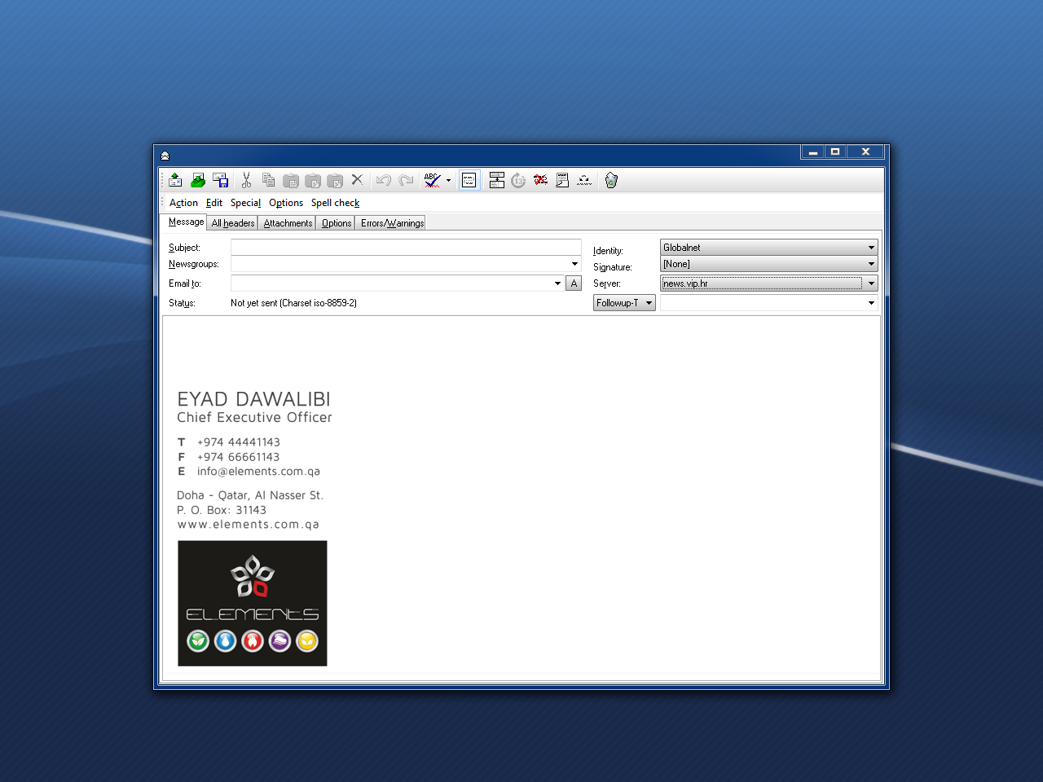The height and width of the screenshot is (782, 1043).
Task: Click the second paste clipboard icon with arrow
Action: [312, 180]
